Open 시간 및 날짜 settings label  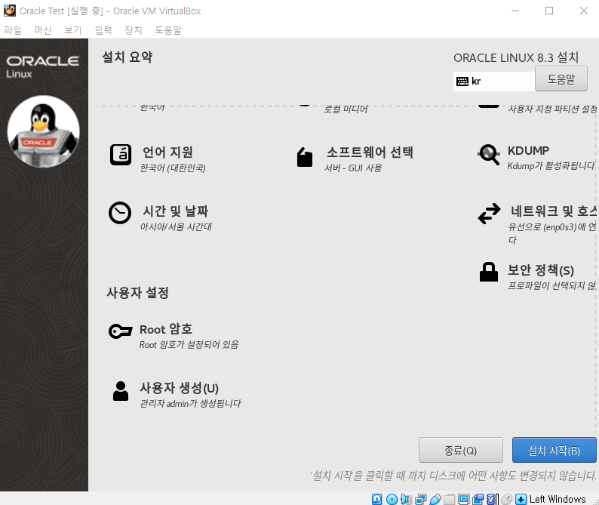(x=175, y=211)
